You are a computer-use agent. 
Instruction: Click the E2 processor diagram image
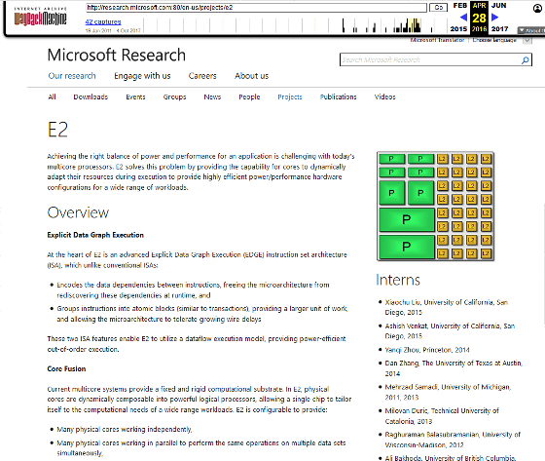[x=436, y=206]
